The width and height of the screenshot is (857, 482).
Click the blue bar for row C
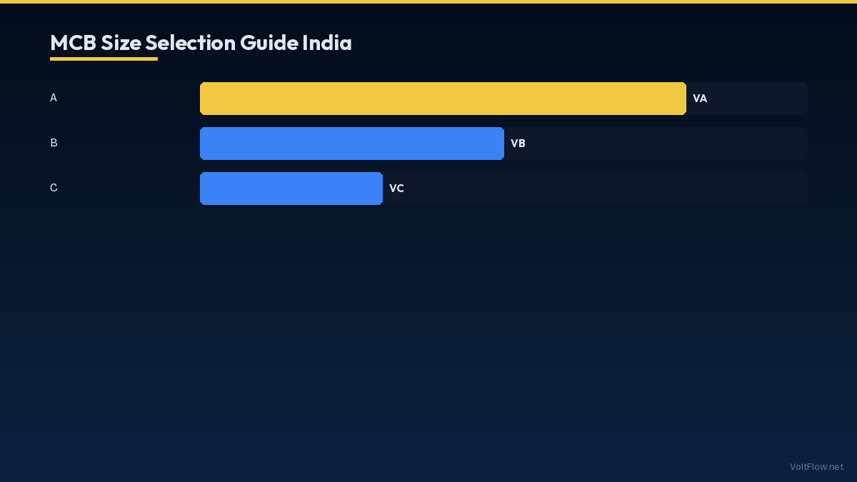291,189
